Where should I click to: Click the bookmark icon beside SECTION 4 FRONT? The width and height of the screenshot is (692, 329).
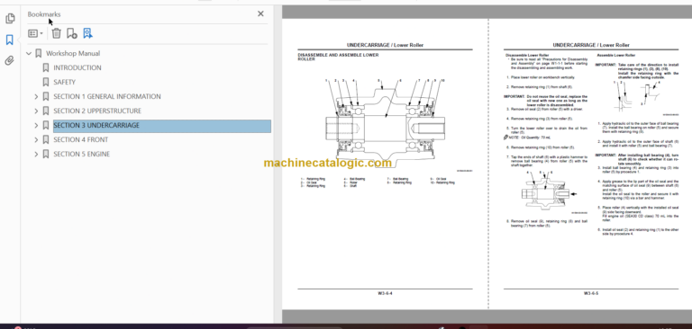[x=45, y=139]
